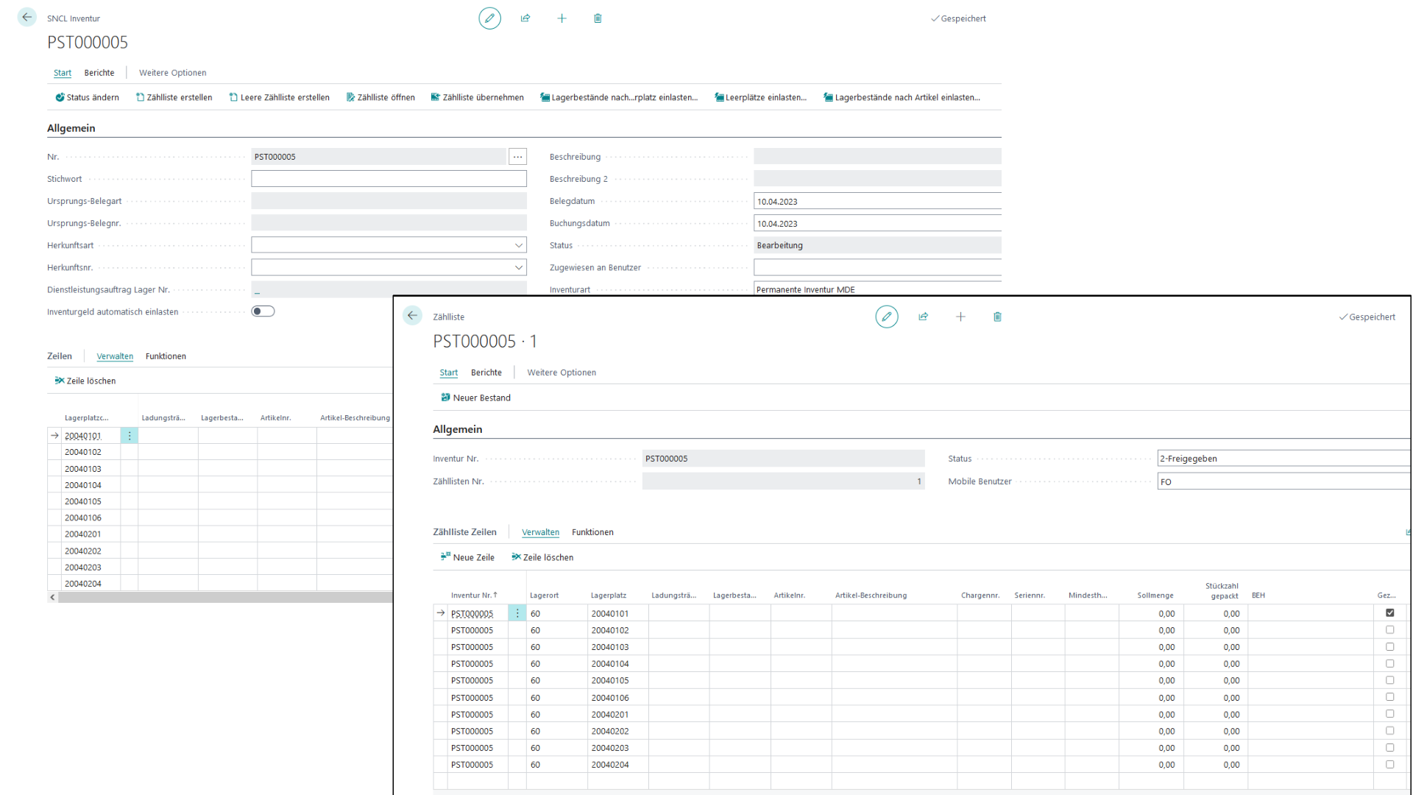Click into the Stichwort input field
Image resolution: width=1413 pixels, height=795 pixels.
pyautogui.click(x=389, y=179)
